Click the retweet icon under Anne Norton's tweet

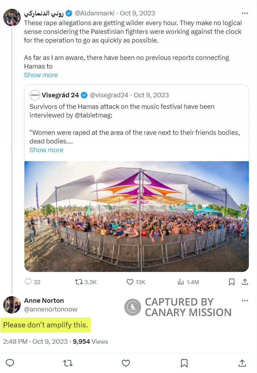pyautogui.click(x=68, y=363)
